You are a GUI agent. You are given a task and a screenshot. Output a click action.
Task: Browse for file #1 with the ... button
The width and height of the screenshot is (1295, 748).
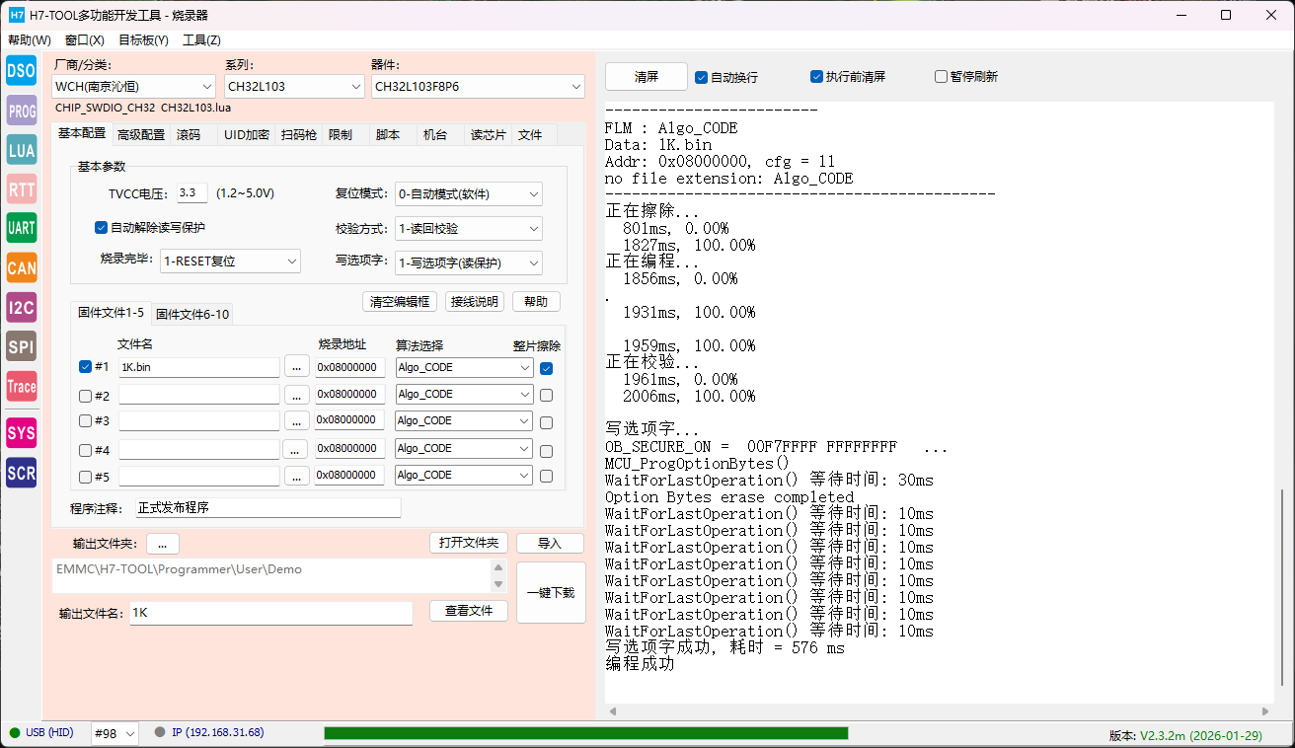pos(296,367)
